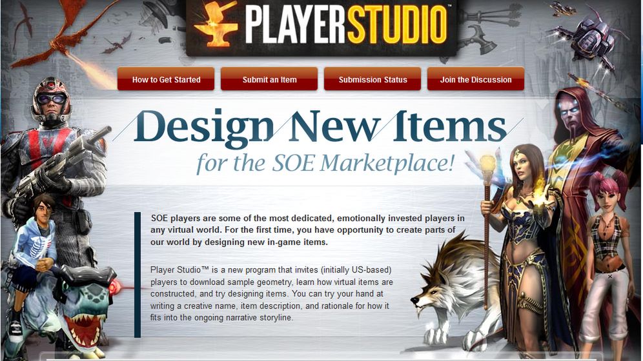The image size is (643, 361).
Task: Open Join the Discussion
Action: pyautogui.click(x=476, y=79)
